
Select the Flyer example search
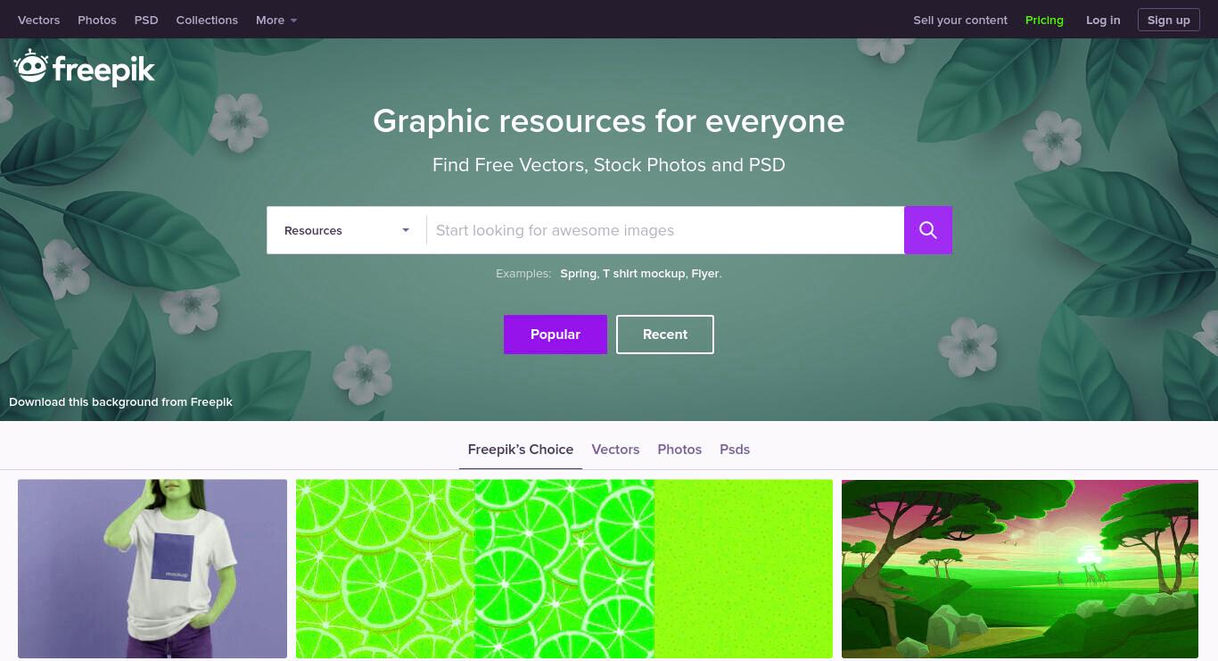tap(705, 274)
